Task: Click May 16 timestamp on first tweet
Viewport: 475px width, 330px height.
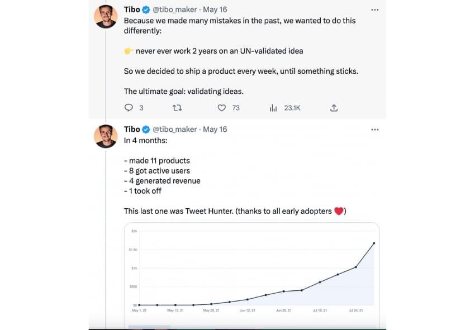Action: [215, 9]
